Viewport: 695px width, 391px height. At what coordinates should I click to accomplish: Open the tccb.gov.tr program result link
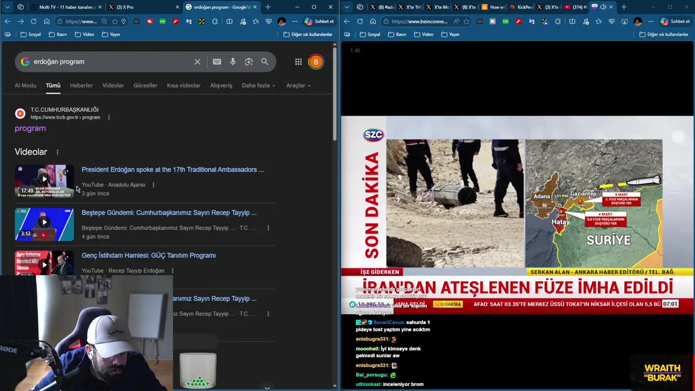pos(30,129)
